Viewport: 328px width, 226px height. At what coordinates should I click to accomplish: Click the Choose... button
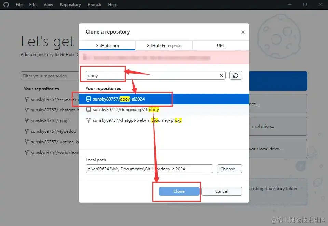(x=229, y=169)
